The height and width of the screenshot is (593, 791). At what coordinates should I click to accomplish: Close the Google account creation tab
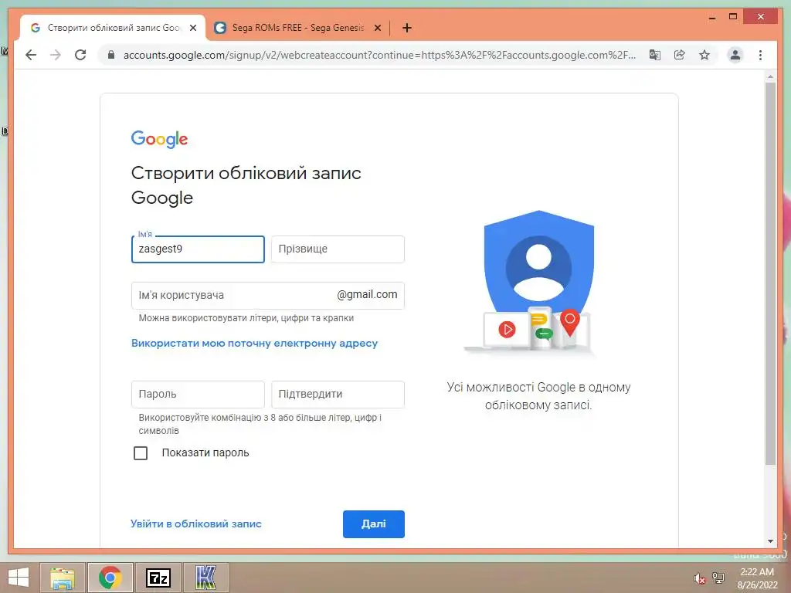coord(192,28)
